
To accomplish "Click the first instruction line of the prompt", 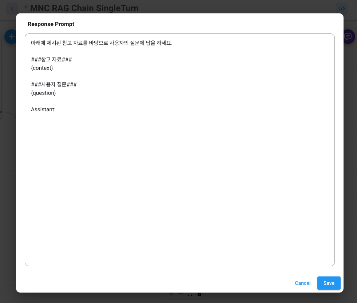I will coord(102,43).
